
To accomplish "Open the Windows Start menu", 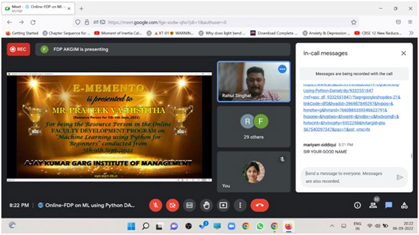I will [131, 226].
